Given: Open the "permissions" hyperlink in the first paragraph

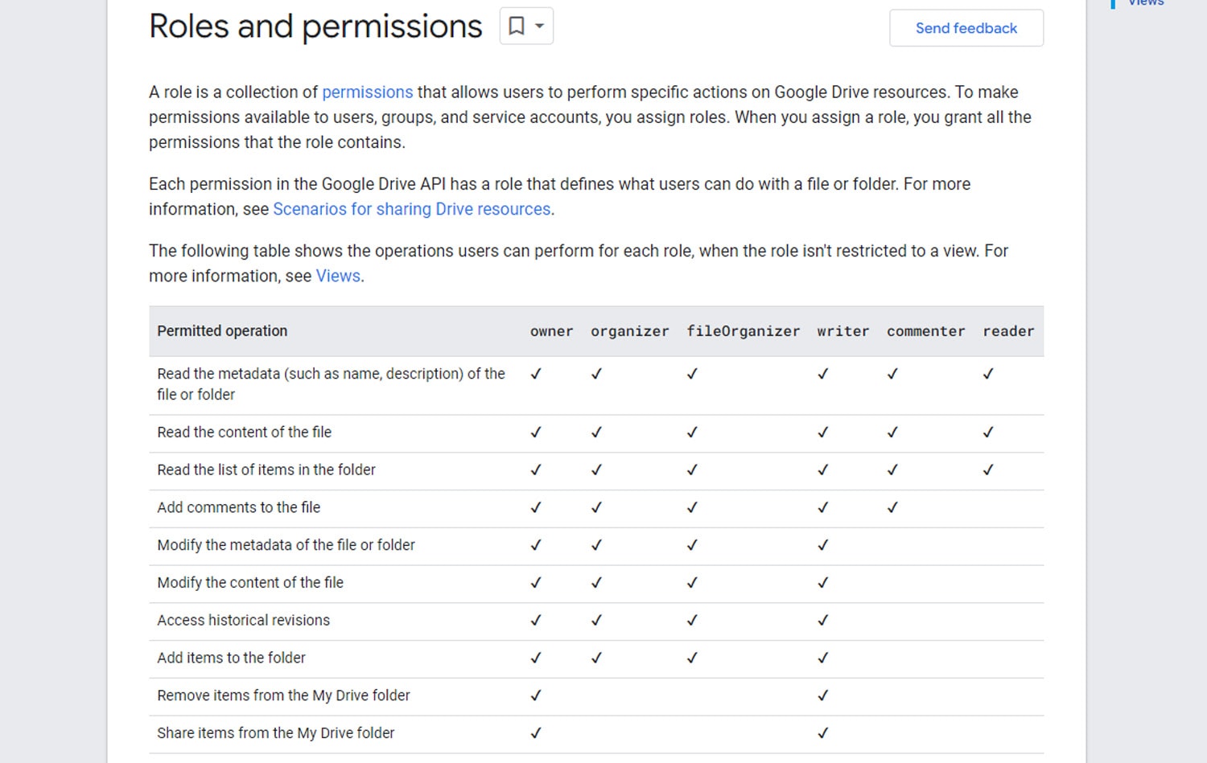Looking at the screenshot, I should click(x=368, y=92).
